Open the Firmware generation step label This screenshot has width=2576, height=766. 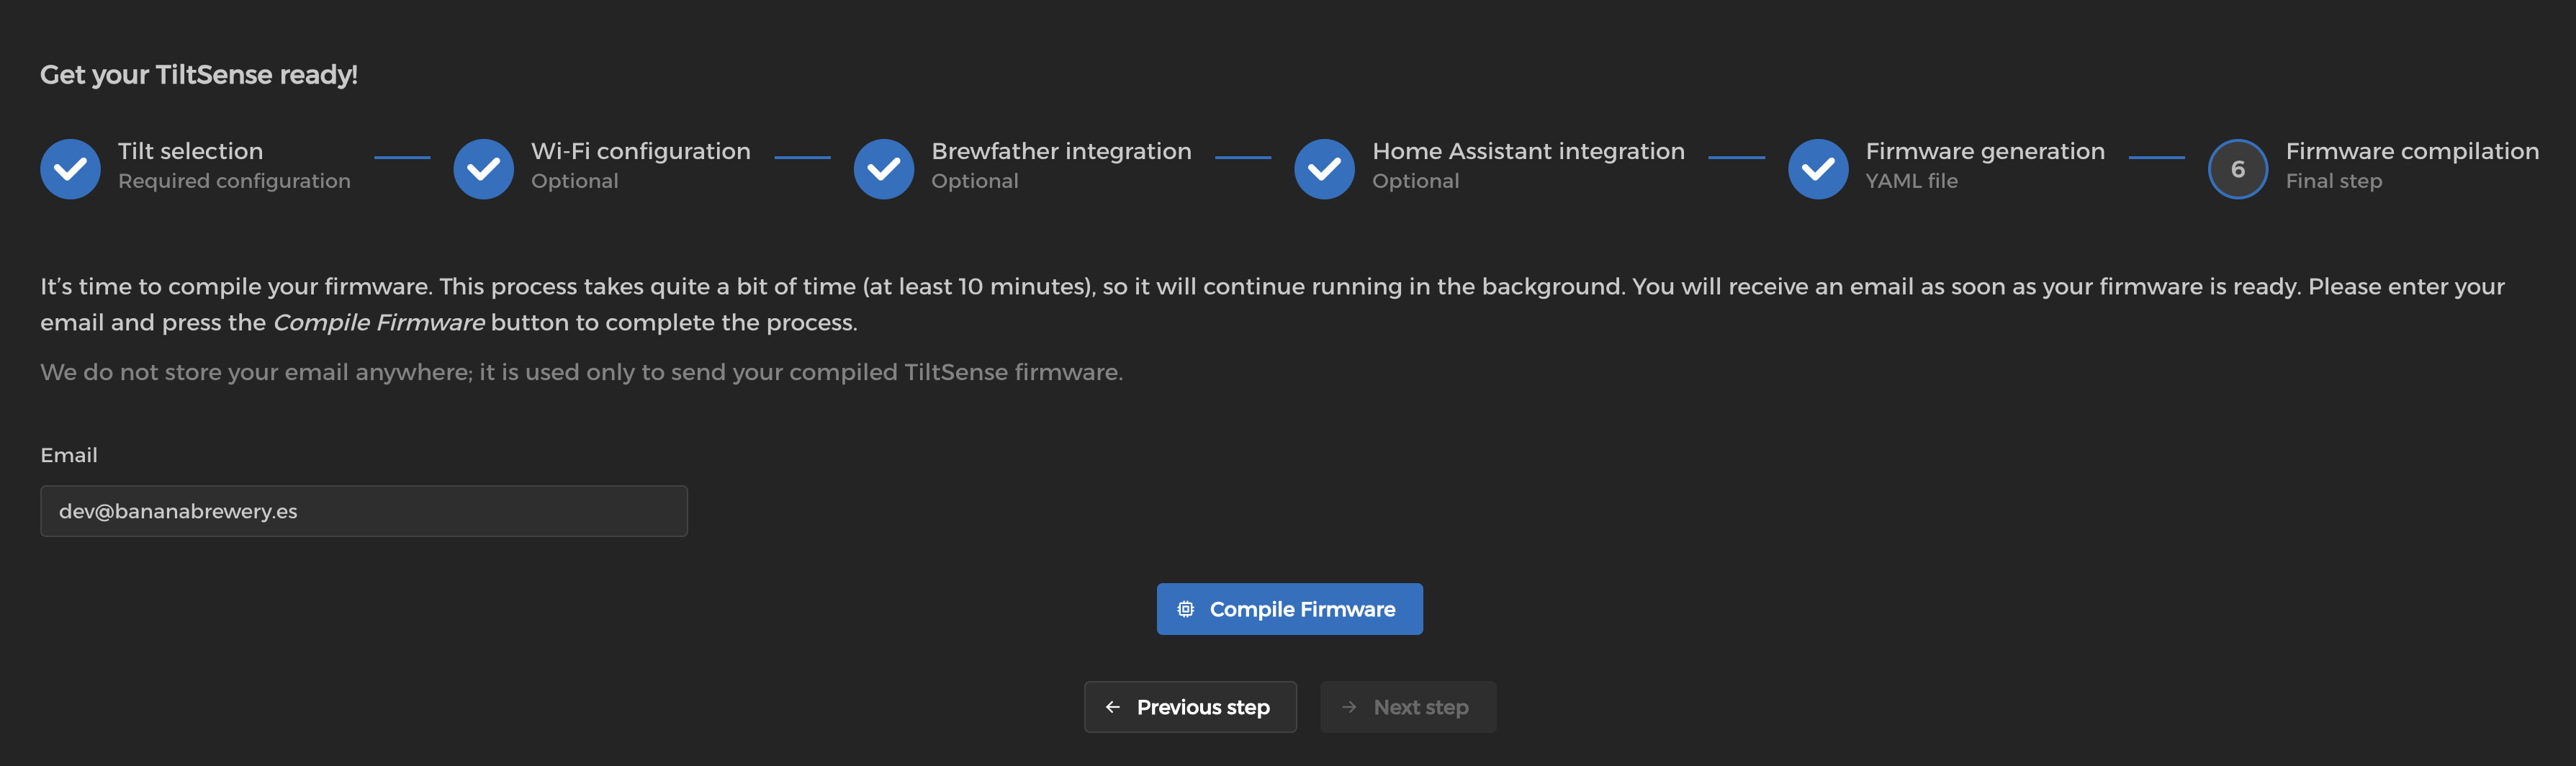1985,151
